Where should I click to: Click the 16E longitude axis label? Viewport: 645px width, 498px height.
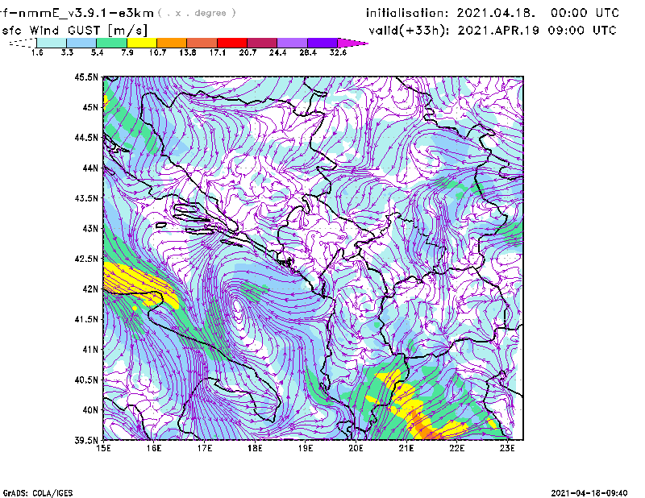coord(154,448)
